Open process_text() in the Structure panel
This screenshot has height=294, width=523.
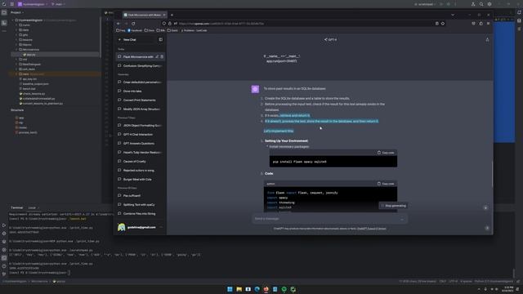pyautogui.click(x=26, y=132)
